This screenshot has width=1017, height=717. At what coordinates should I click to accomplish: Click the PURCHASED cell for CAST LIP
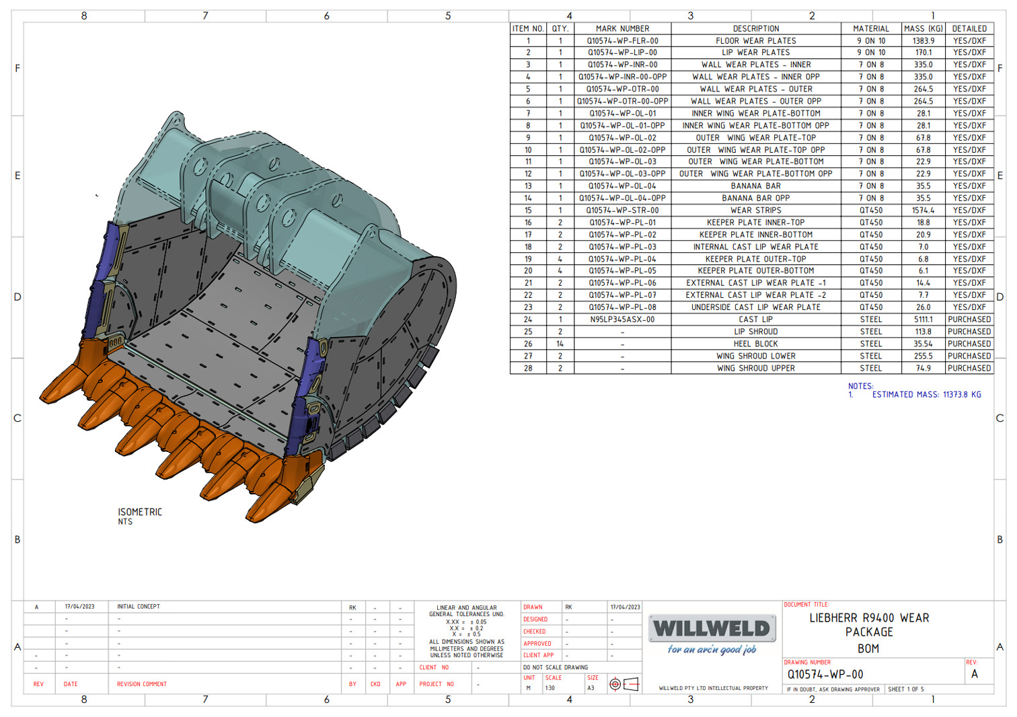point(969,319)
